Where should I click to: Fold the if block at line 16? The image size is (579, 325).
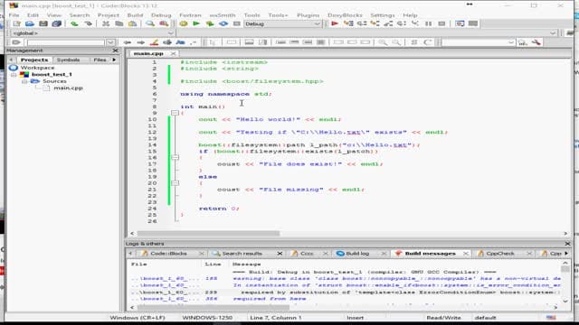point(175,157)
